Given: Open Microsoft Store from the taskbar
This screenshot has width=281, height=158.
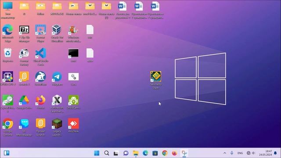Looking at the screenshot, I should click(155, 153).
